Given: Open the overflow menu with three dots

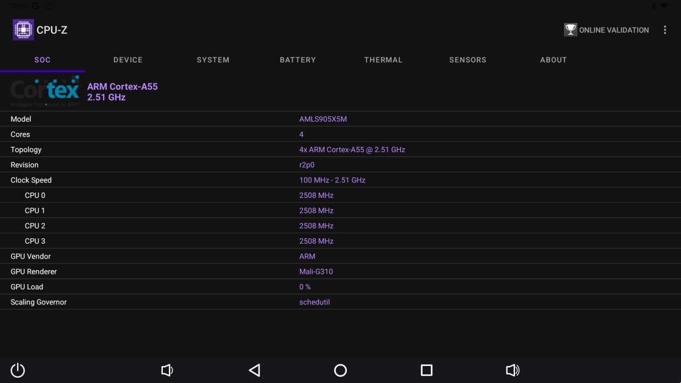Looking at the screenshot, I should coord(665,30).
